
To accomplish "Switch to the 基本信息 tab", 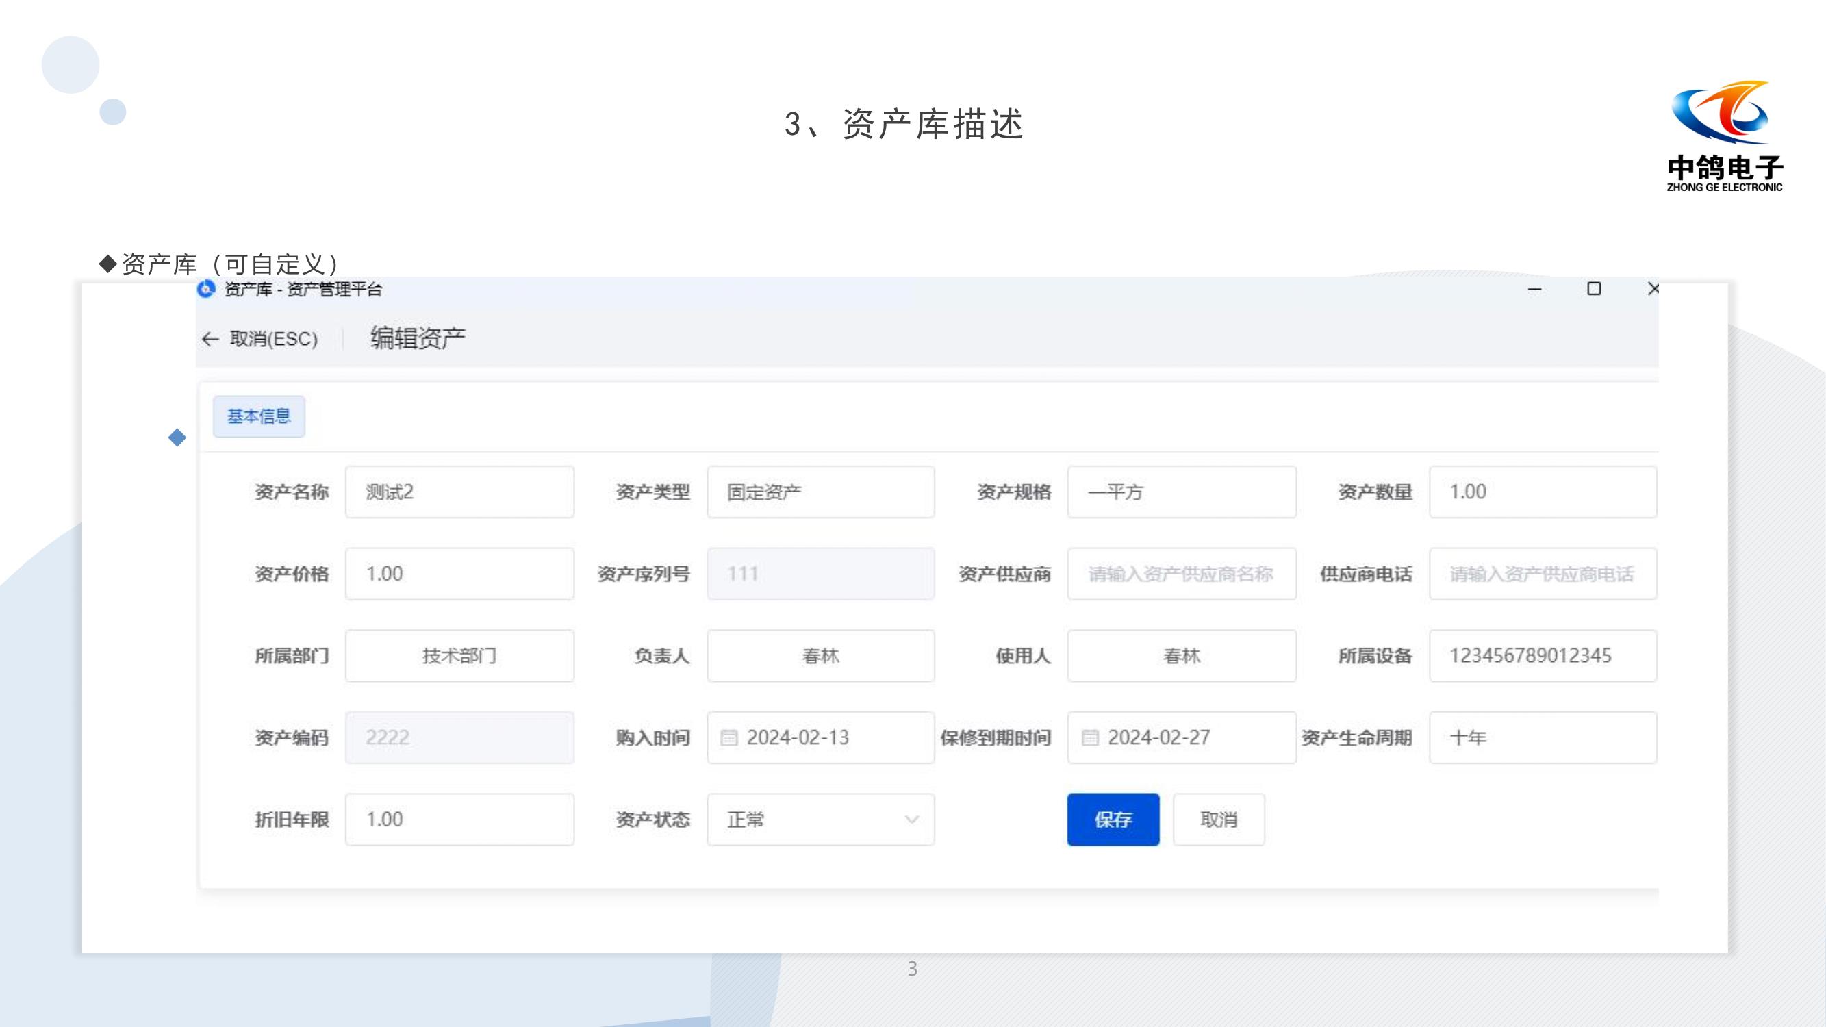I will point(259,417).
